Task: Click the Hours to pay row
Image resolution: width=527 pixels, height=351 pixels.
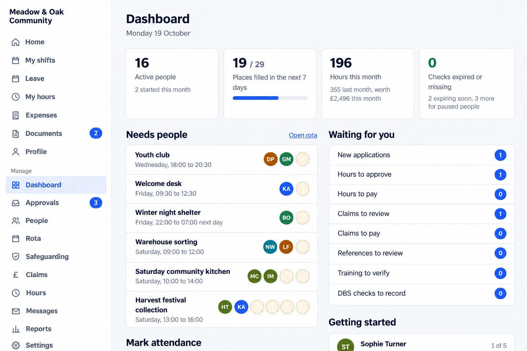Action: point(422,194)
